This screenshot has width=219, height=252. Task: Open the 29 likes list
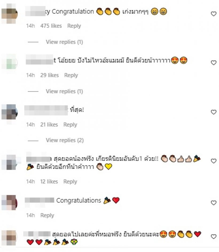pos(49,75)
